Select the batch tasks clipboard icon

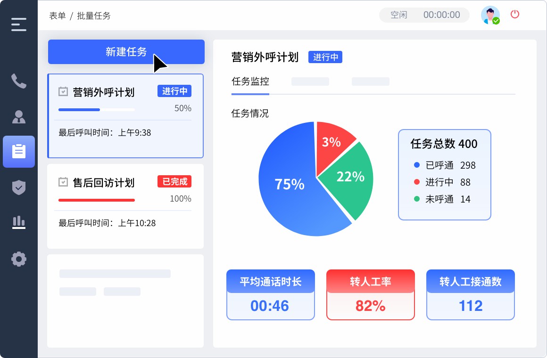pyautogui.click(x=19, y=152)
